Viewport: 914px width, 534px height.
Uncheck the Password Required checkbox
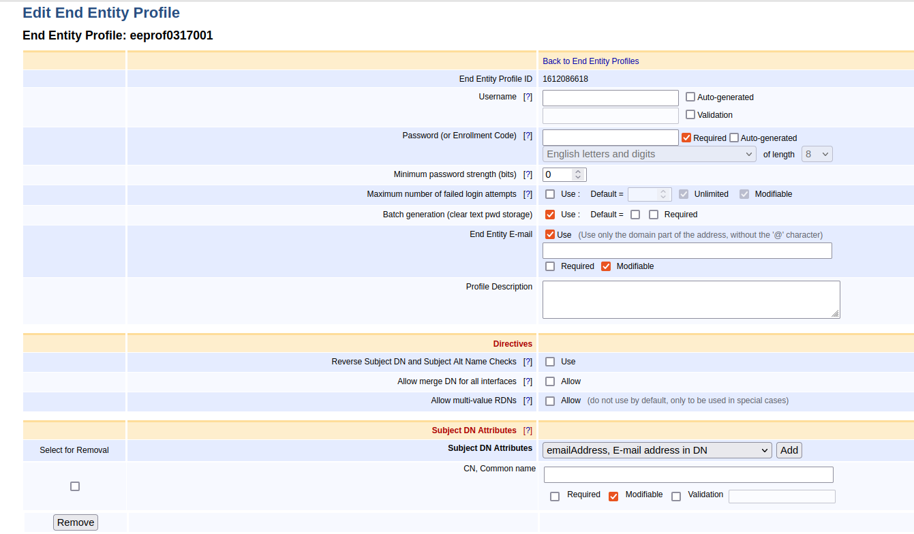pyautogui.click(x=686, y=138)
